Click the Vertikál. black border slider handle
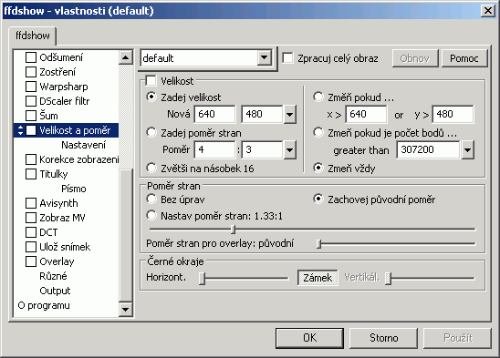Screen dimensions: 500x358 [x=388, y=278]
